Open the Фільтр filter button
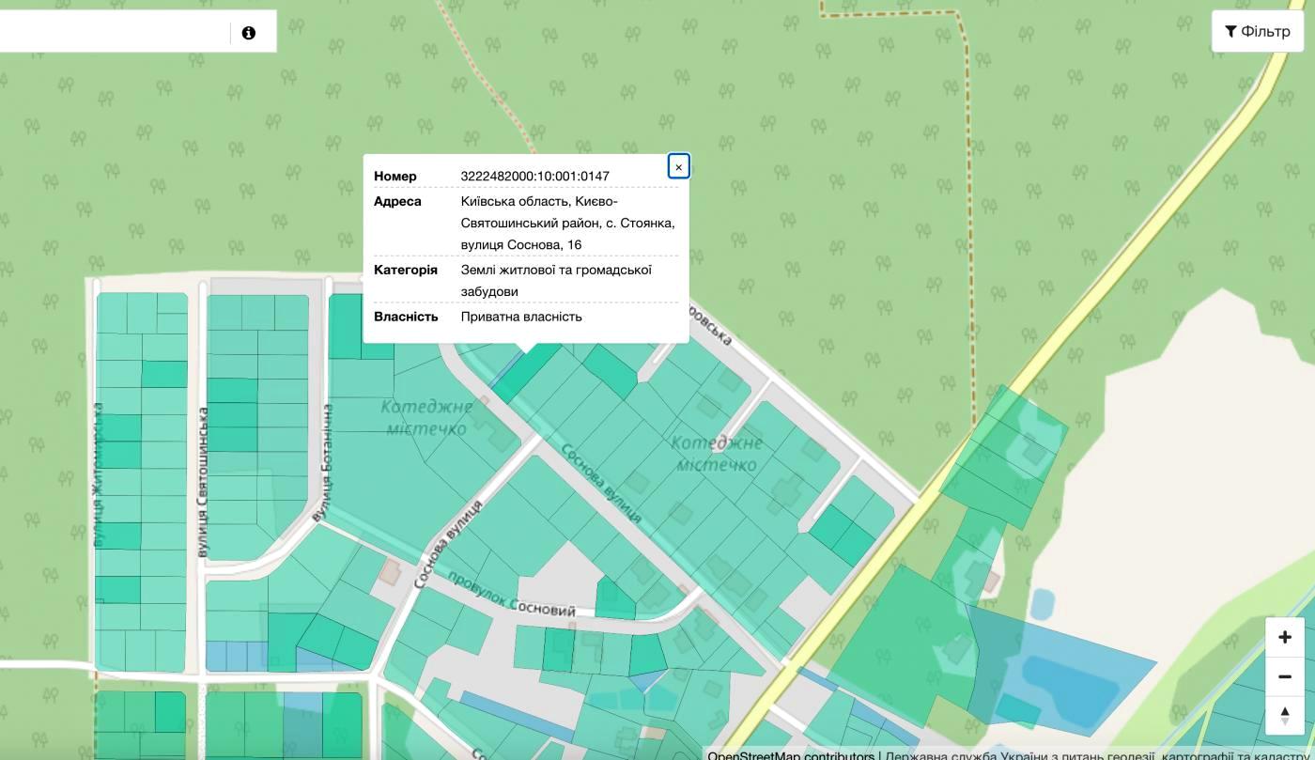The image size is (1315, 760). [1258, 31]
